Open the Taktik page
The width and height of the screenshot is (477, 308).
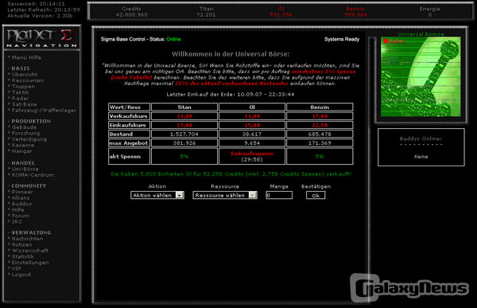[x=21, y=92]
